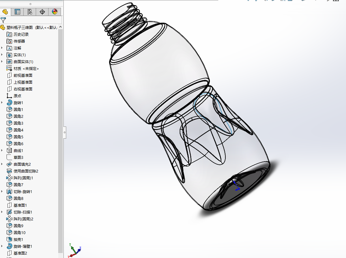Click the feature tree vertical scrollbar
The image size is (346, 258).
60,141
